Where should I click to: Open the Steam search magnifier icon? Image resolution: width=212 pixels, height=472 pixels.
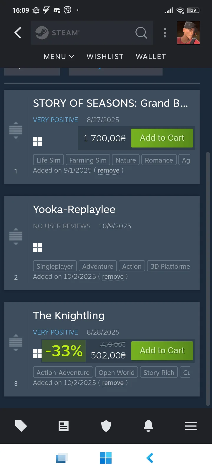(141, 33)
